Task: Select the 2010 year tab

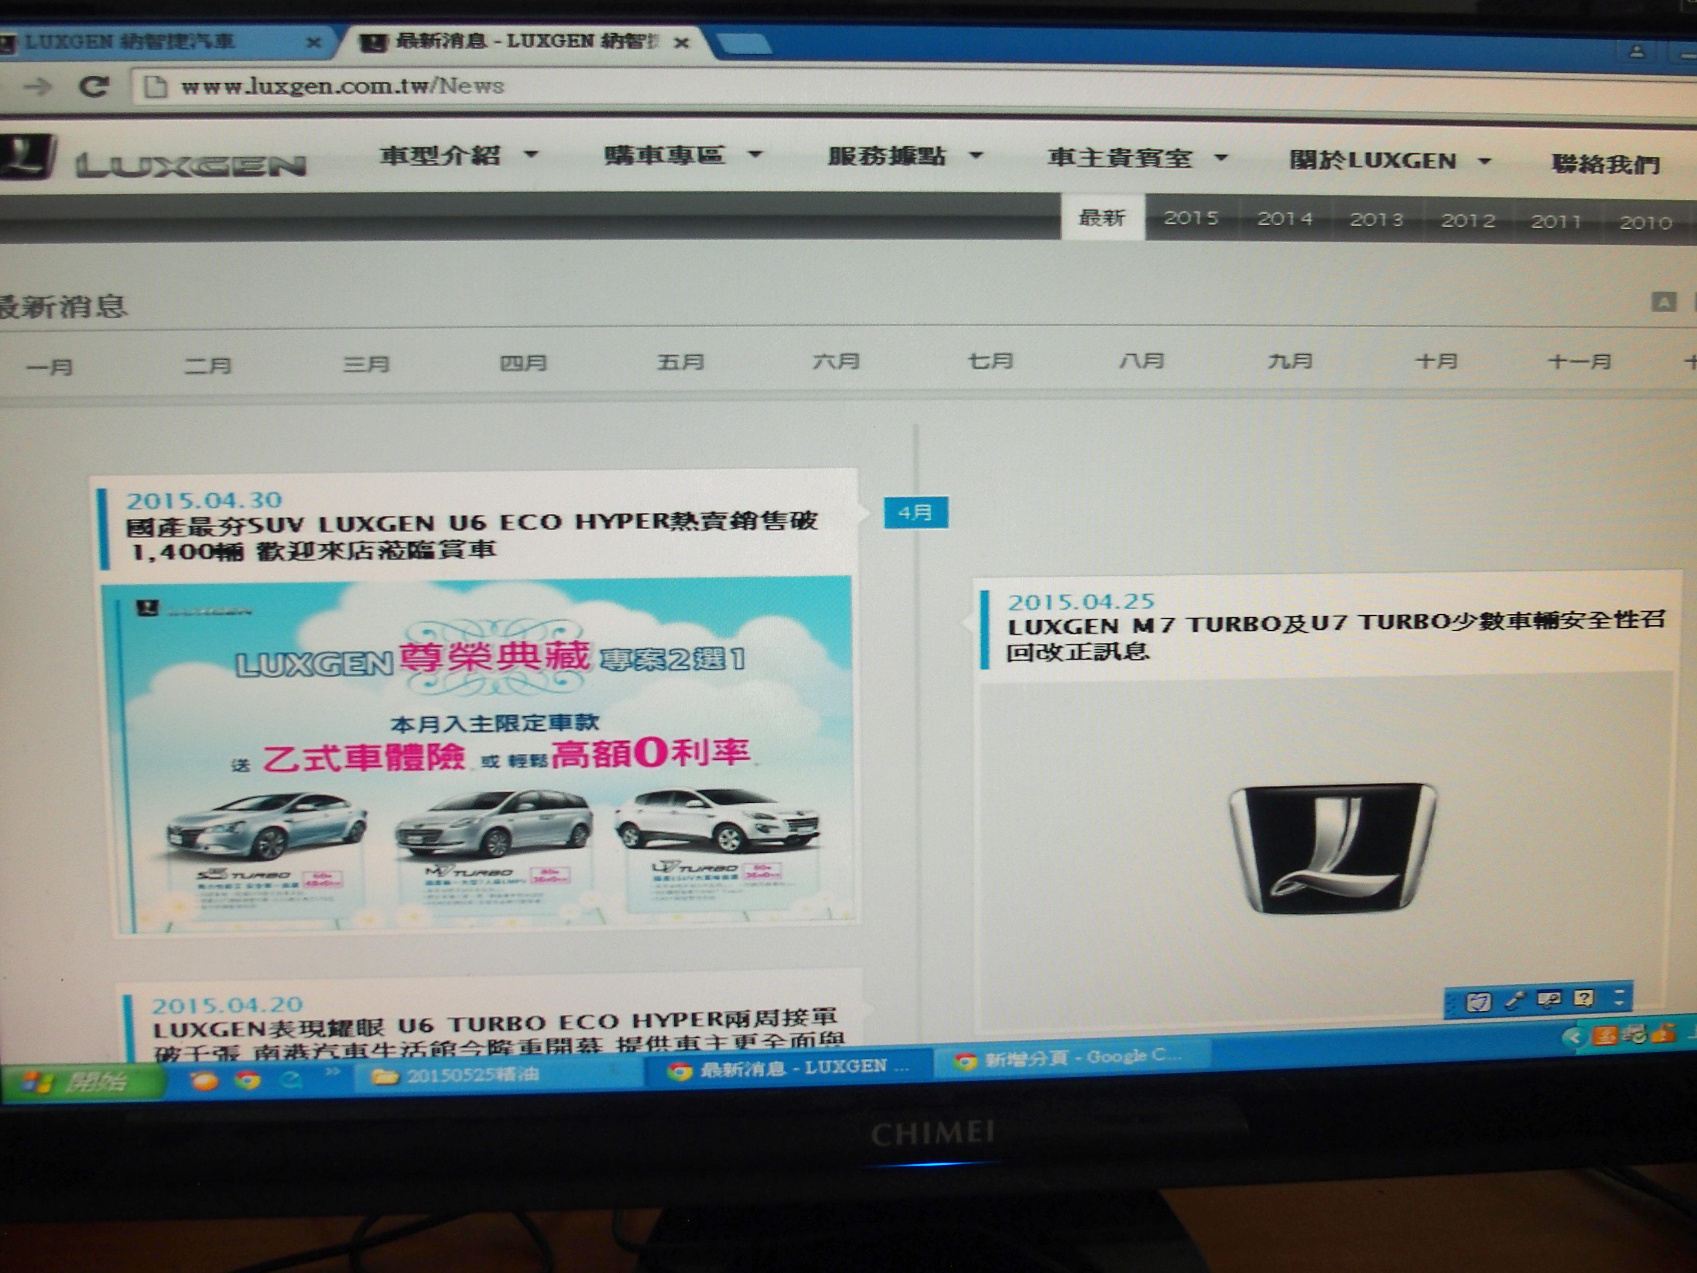Action: click(x=1646, y=222)
